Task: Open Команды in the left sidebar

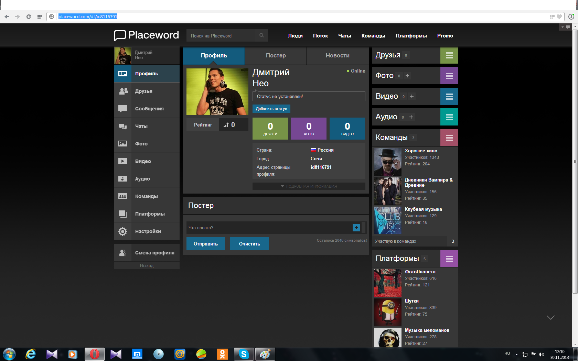Action: (147, 196)
